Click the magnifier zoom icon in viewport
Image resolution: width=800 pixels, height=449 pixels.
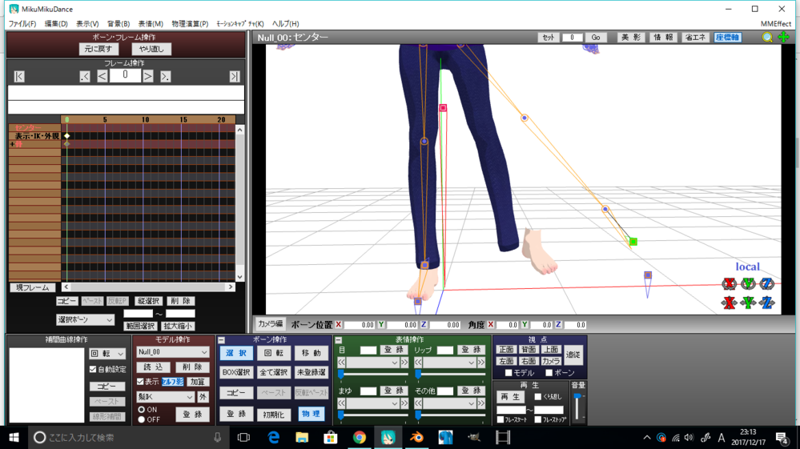coord(767,38)
